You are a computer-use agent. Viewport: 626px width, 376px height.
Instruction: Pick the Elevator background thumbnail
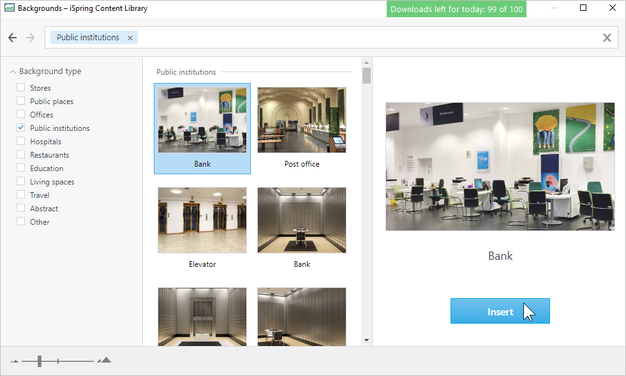pyautogui.click(x=202, y=220)
